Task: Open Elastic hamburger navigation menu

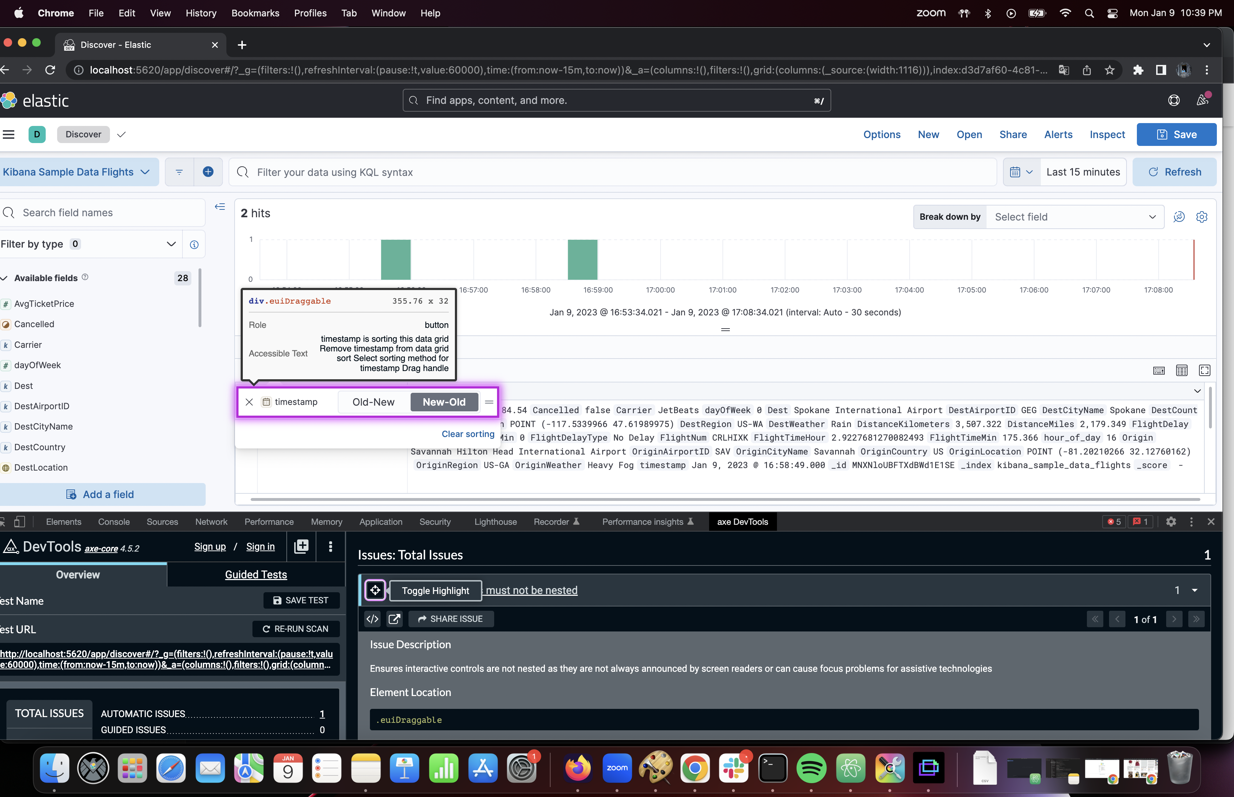Action: tap(9, 134)
